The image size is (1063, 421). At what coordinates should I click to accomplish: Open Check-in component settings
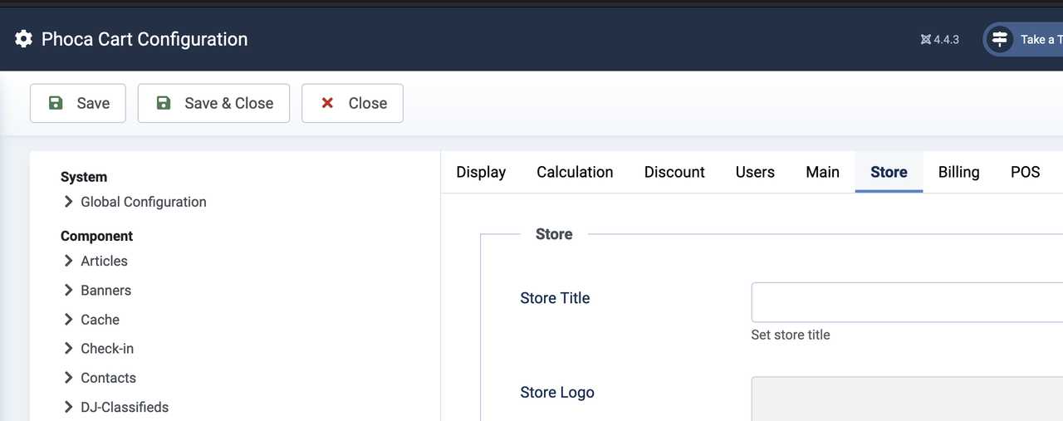[107, 349]
